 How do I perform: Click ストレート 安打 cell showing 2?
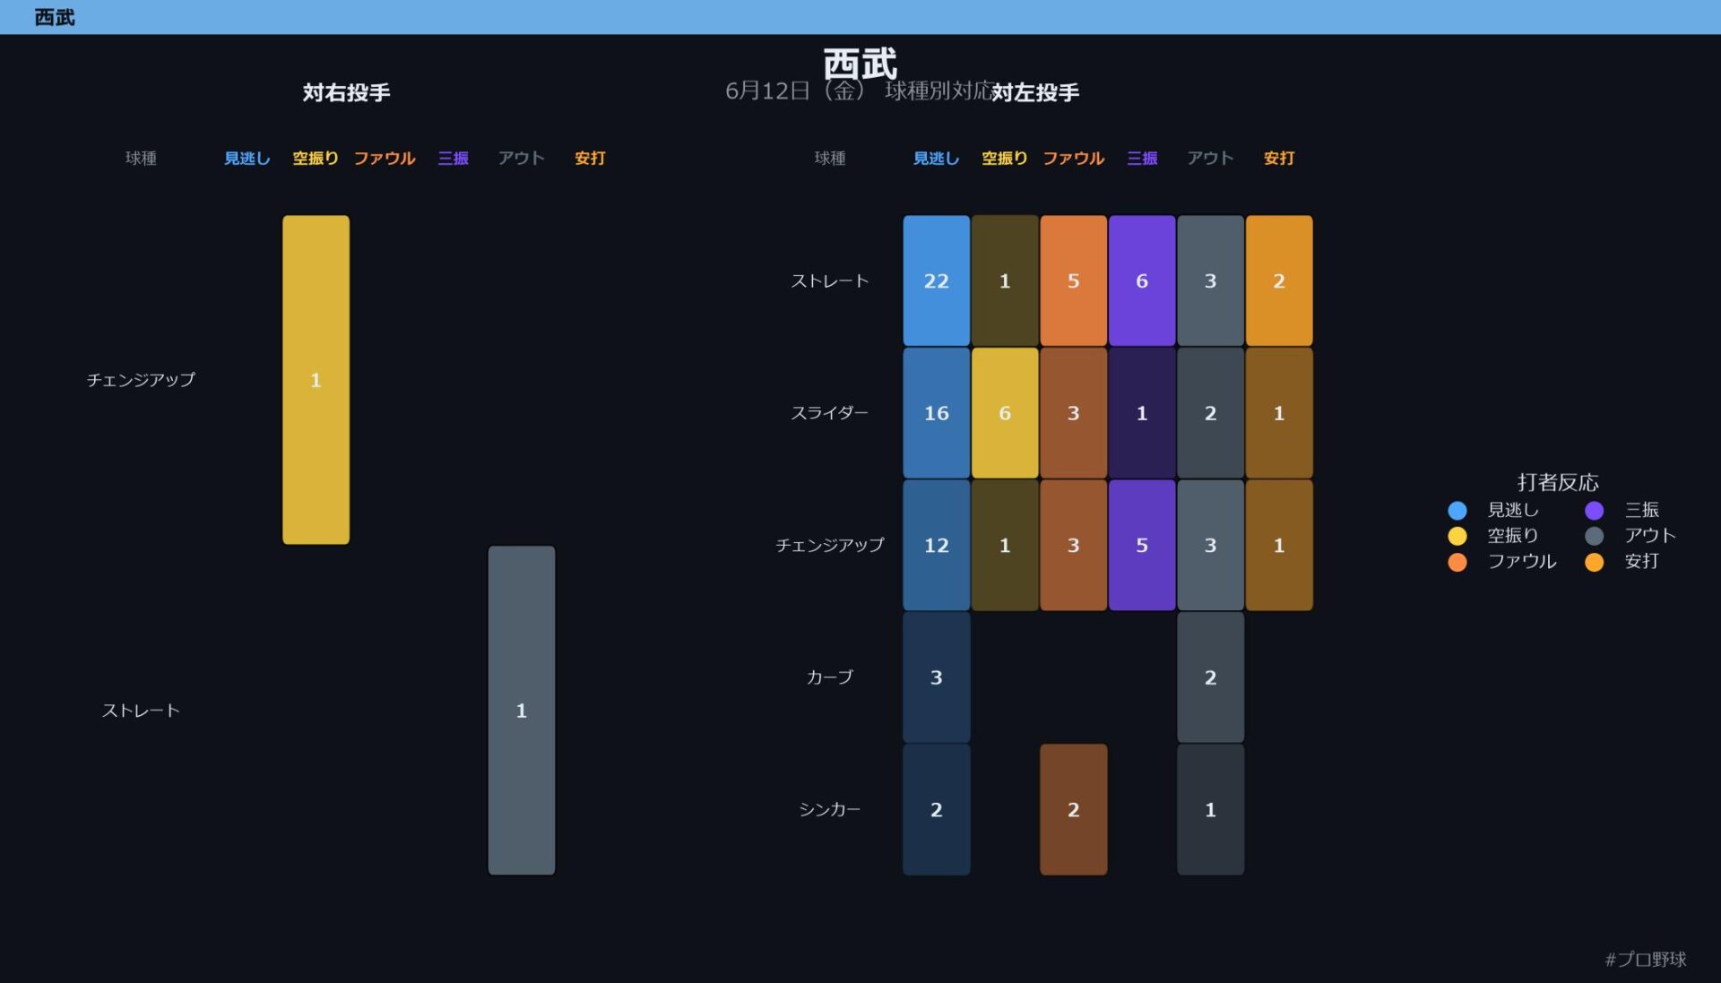(x=1279, y=280)
